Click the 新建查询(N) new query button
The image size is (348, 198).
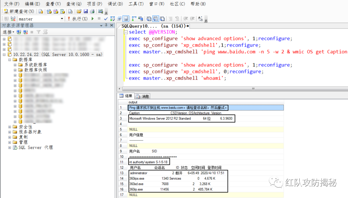pos(19,11)
